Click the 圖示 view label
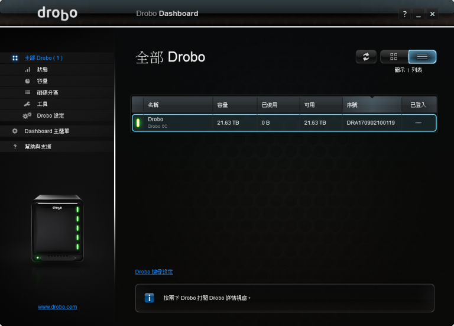Screen dimensions: 454x326 [400, 70]
